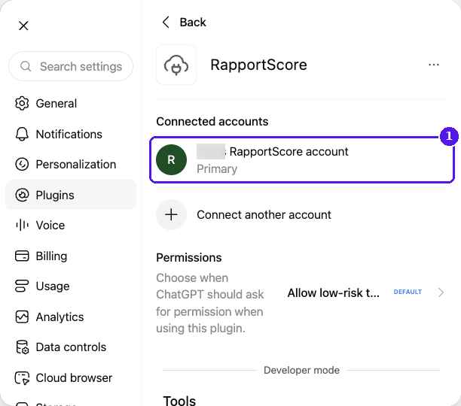
Task: Click the green R account avatar
Action: pos(171,160)
